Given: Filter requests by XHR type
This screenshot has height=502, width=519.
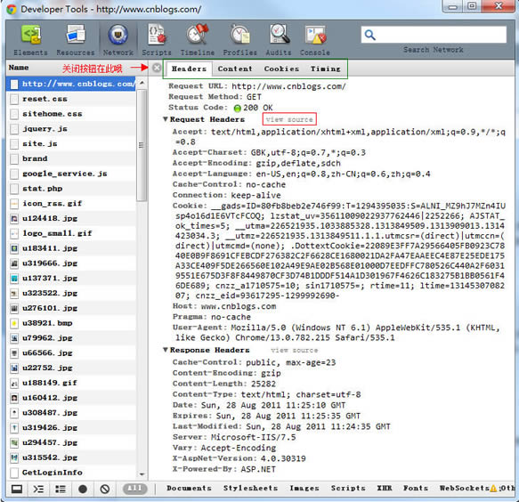Looking at the screenshot, I should click(385, 488).
